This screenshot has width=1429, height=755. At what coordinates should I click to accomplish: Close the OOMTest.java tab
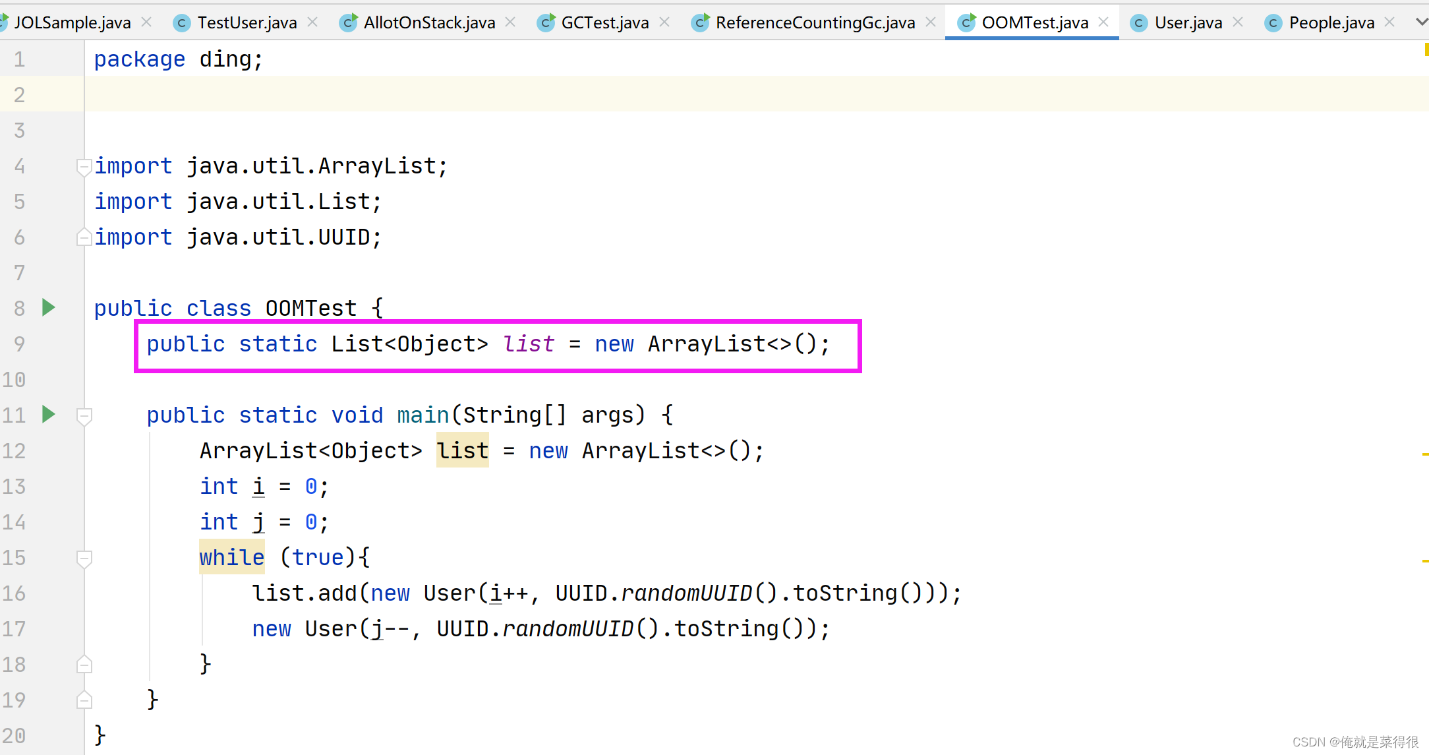tap(1103, 22)
